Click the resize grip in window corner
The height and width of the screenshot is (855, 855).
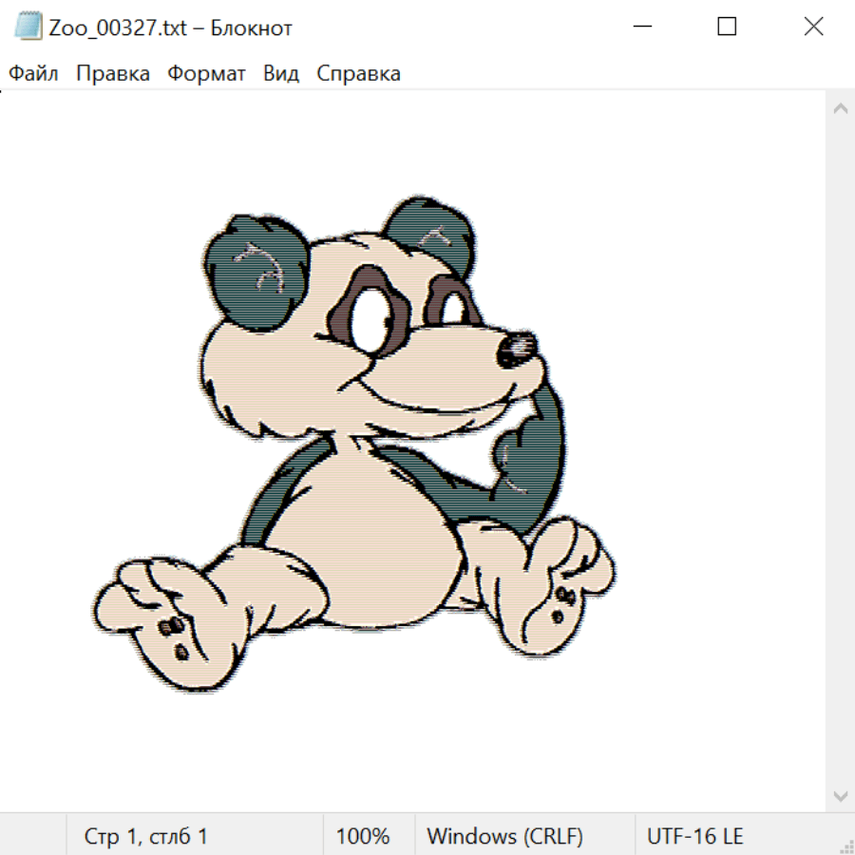(845, 845)
